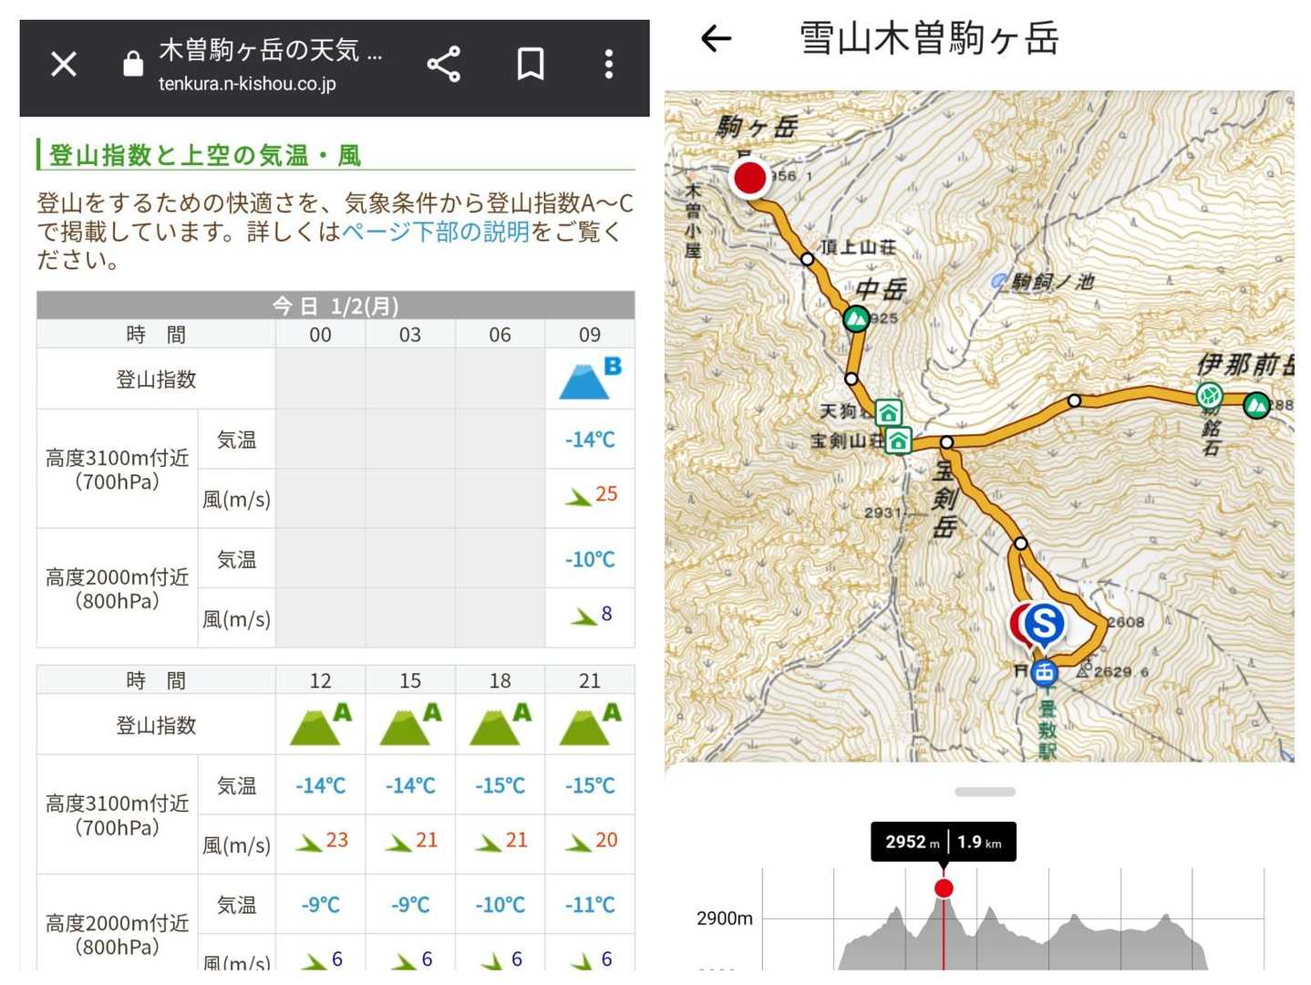Close the browser tab with X icon
Image resolution: width=1311 pixels, height=985 pixels.
click(64, 64)
